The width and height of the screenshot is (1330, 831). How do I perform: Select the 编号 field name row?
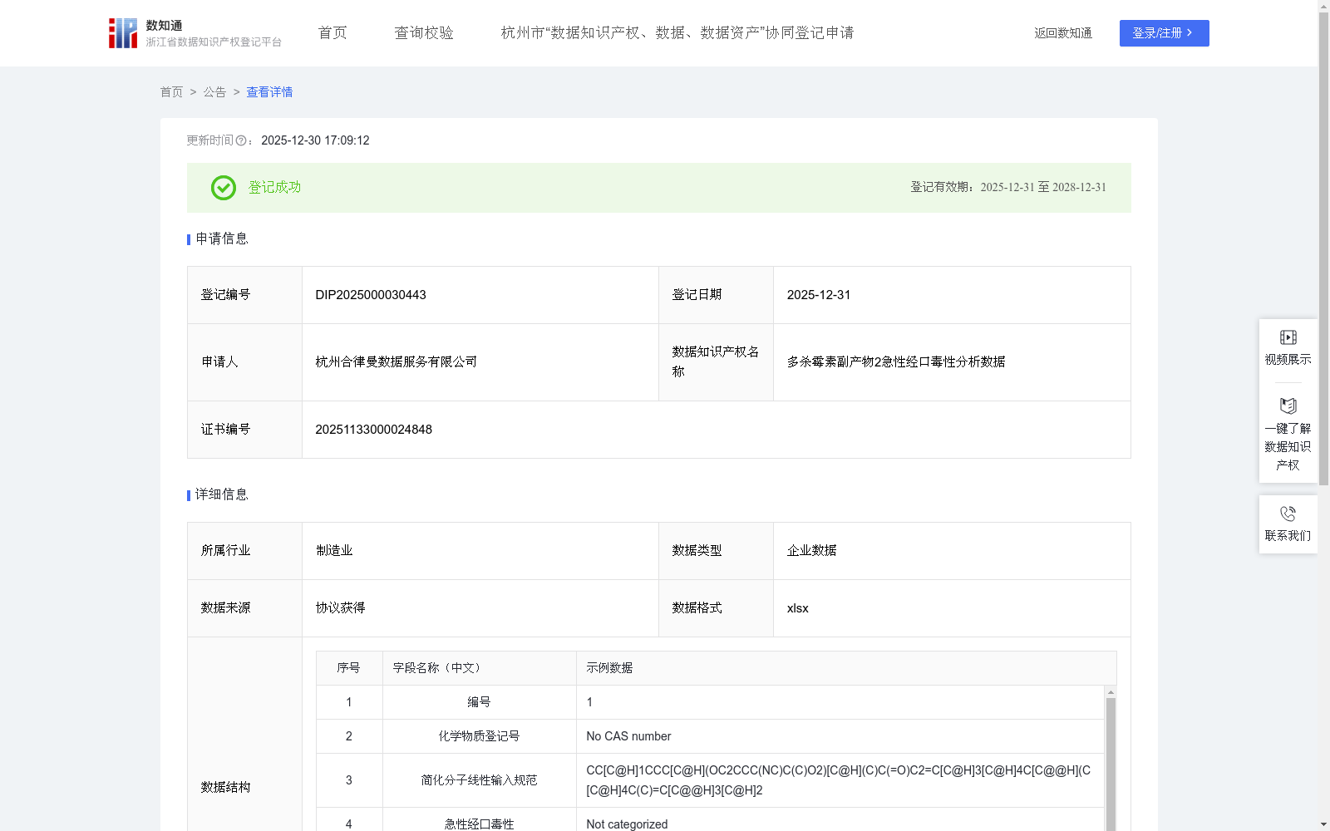479,702
